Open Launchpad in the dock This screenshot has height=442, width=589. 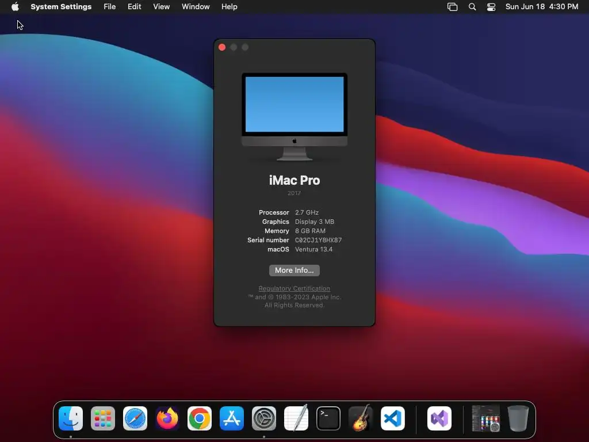(103, 418)
